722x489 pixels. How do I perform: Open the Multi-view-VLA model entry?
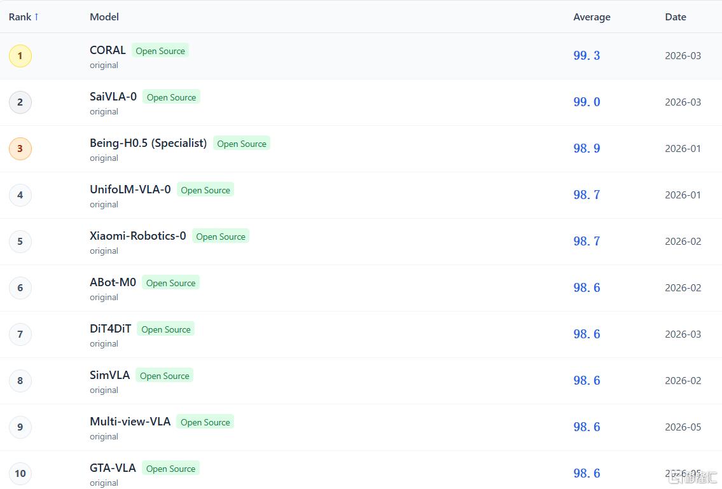pos(130,422)
